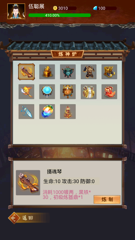Select the highlighted soul zither item
The image size is (135, 240).
coord(26,72)
